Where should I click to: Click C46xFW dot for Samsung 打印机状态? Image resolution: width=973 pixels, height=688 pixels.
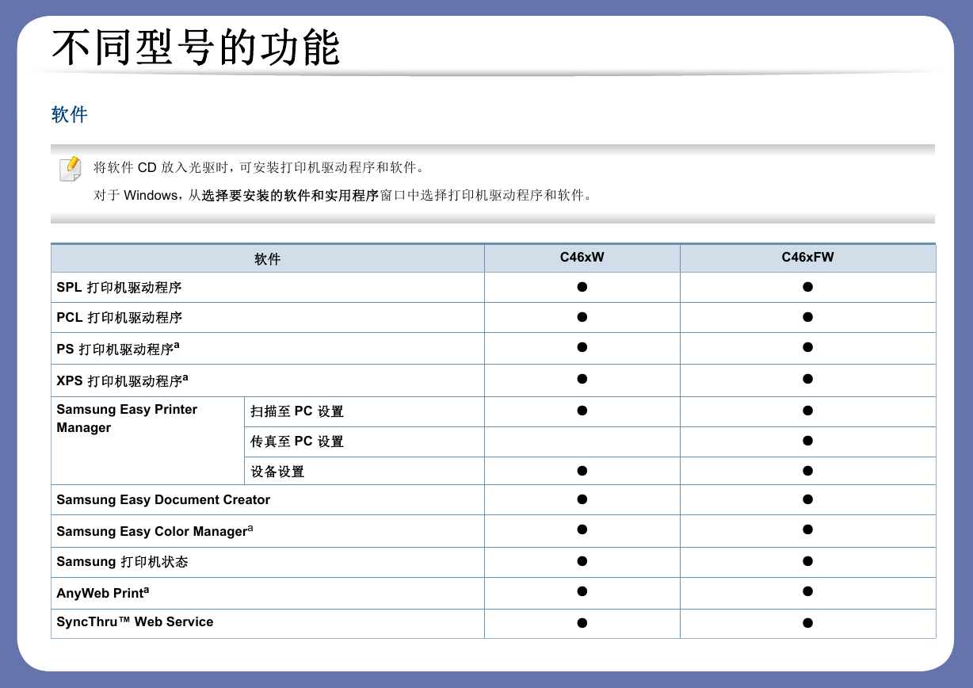point(807,561)
